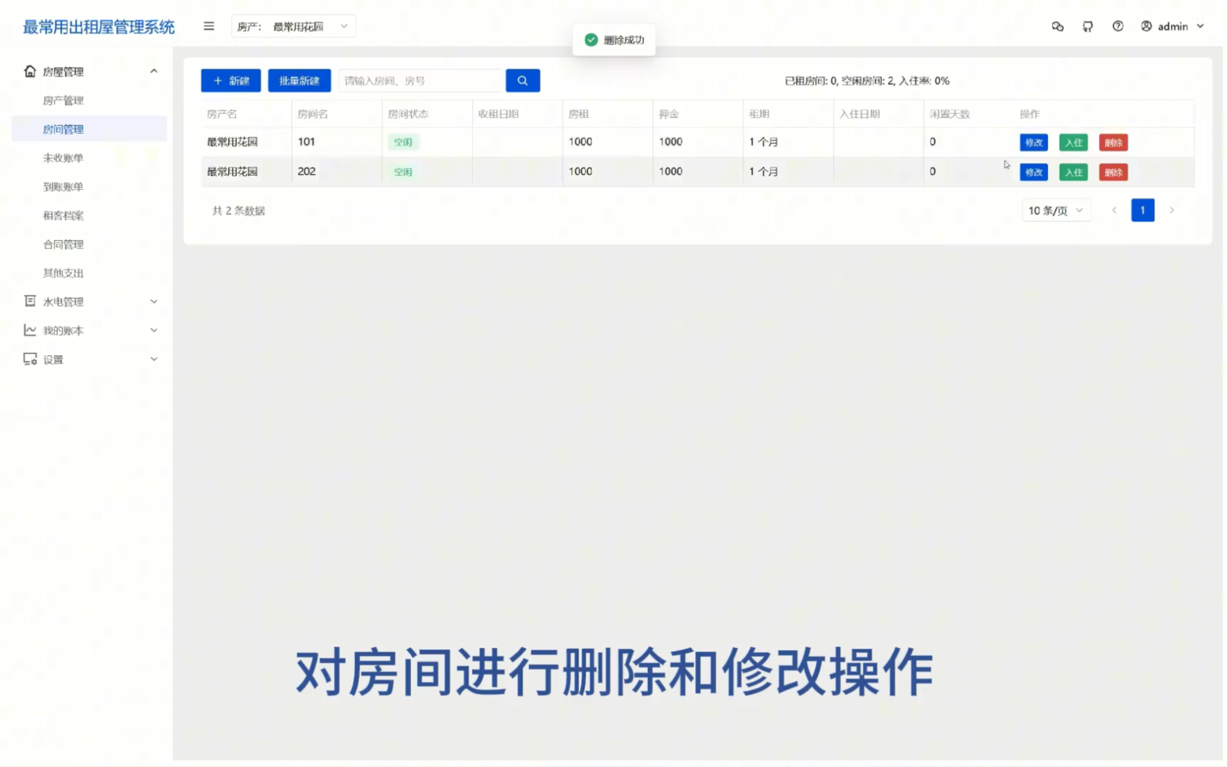Screen dimensions: 1228x767
Task: Open the GitHub repository icon
Action: click(x=1087, y=26)
